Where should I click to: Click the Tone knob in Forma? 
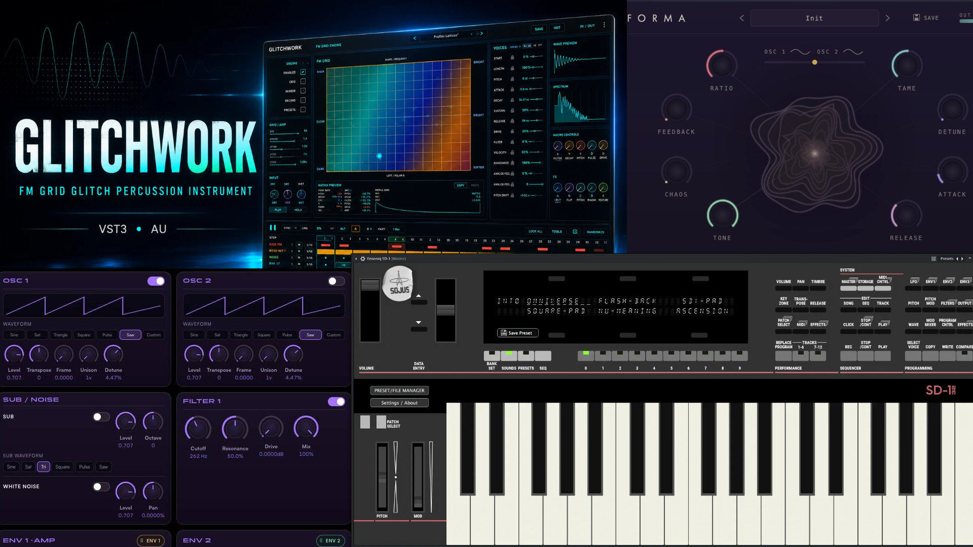(x=723, y=215)
